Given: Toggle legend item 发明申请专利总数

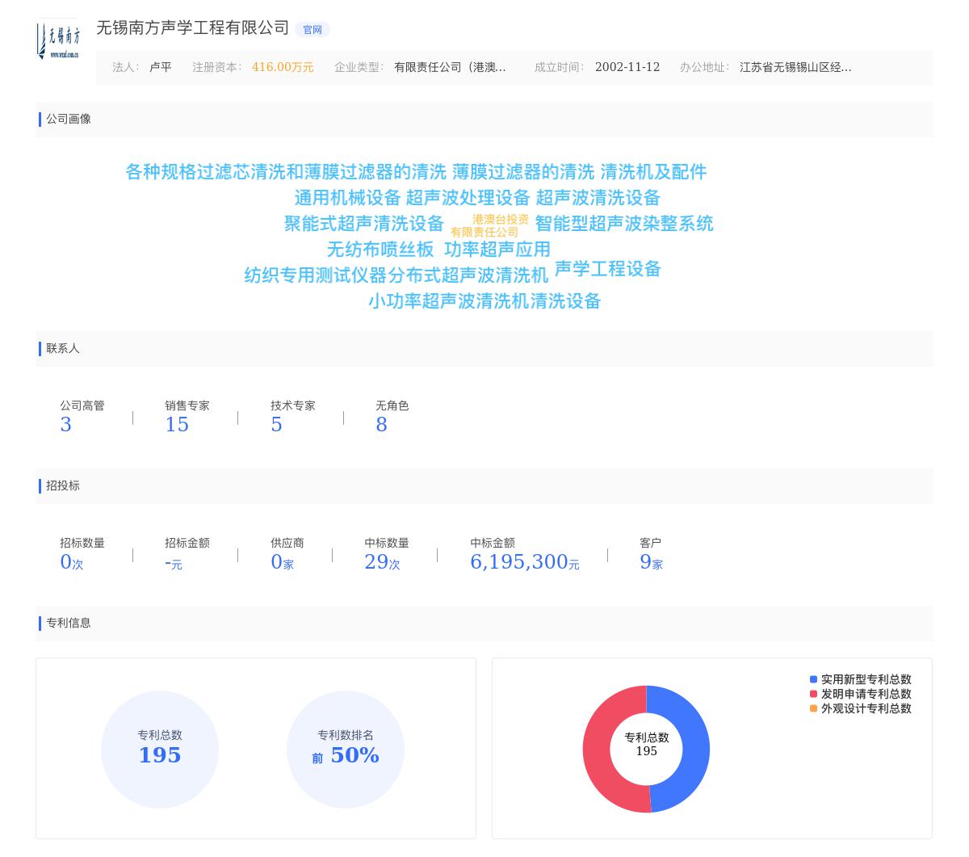Looking at the screenshot, I should pos(861,694).
